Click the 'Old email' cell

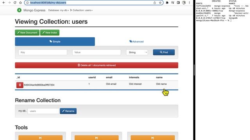tap(111, 84)
